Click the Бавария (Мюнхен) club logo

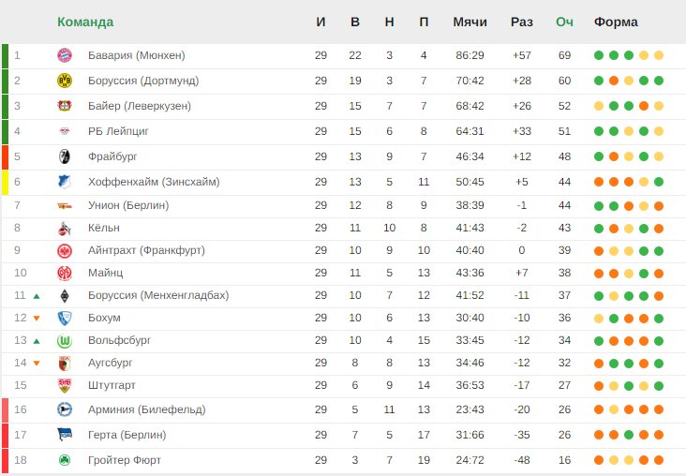[65, 55]
